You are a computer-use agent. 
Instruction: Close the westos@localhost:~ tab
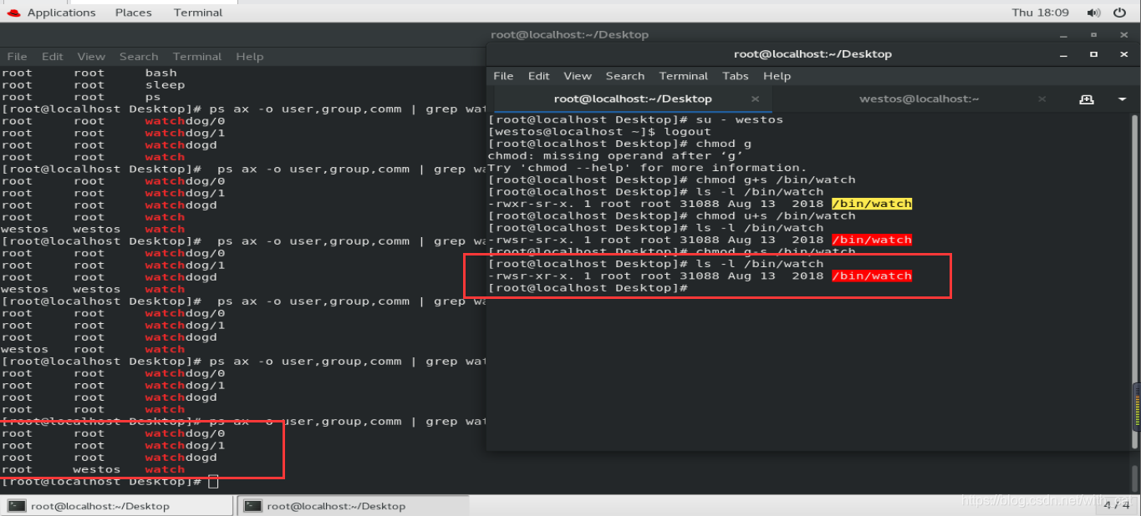(x=1042, y=99)
